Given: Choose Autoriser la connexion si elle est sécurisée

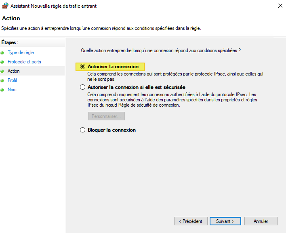Looking at the screenshot, I should pos(83,87).
